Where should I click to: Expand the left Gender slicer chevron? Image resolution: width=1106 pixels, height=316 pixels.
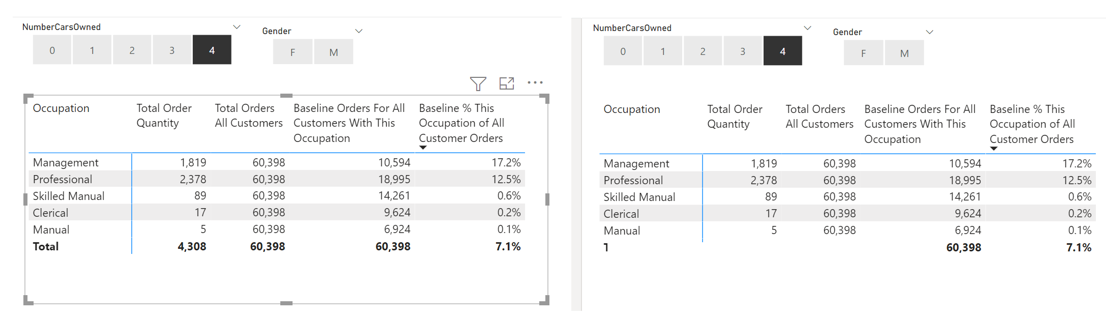pos(359,31)
